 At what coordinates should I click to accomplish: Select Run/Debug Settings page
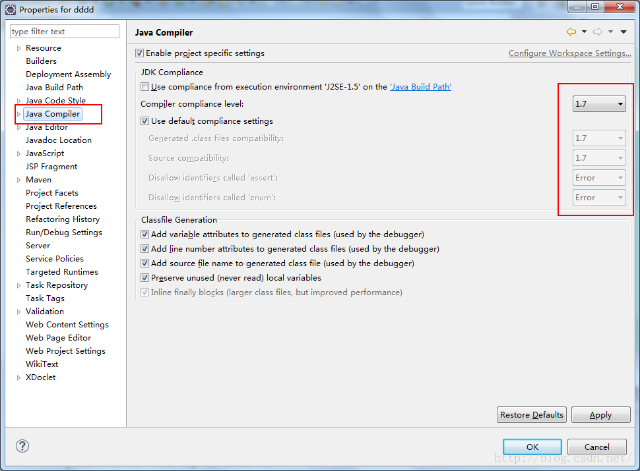point(64,233)
